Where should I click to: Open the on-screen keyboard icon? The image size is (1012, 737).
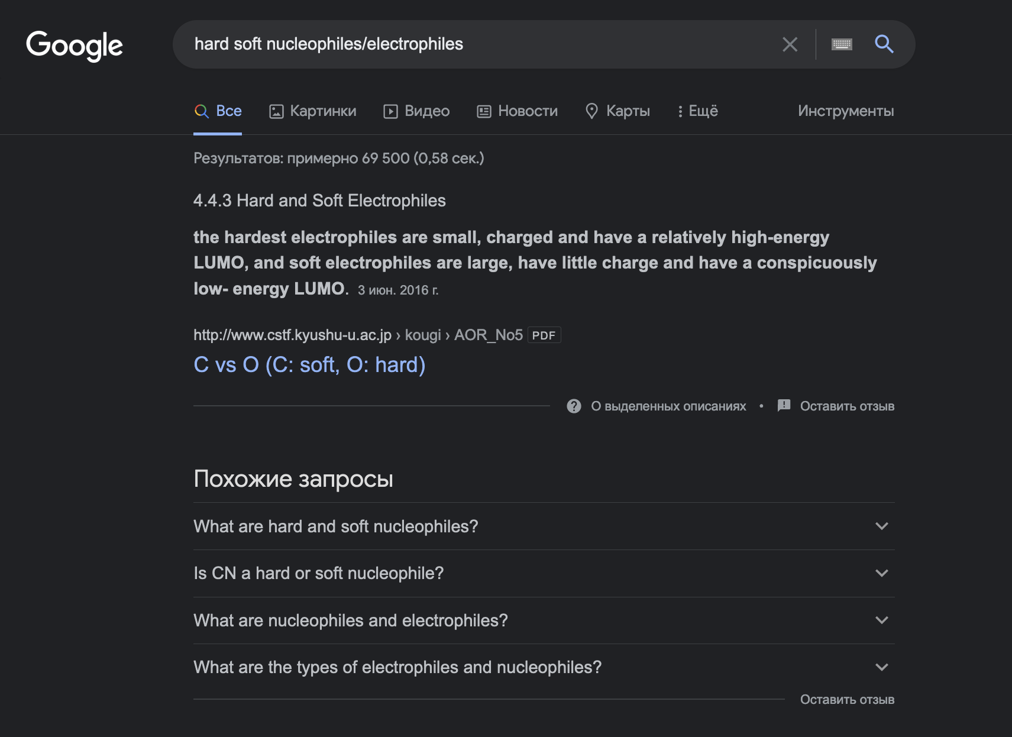841,44
